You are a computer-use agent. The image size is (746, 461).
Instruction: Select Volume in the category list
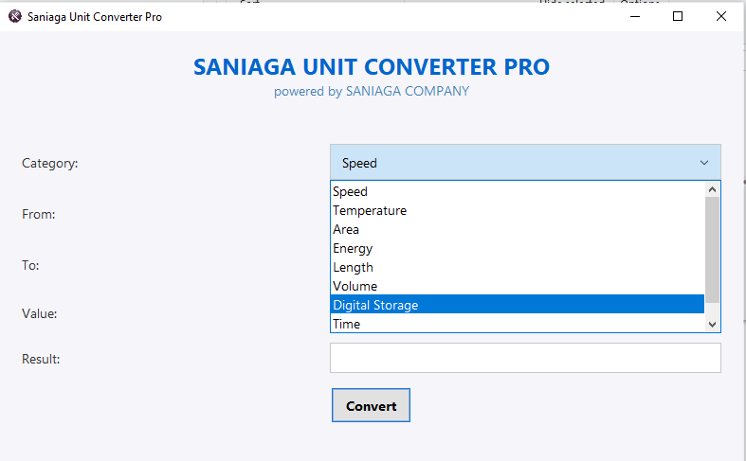pos(518,286)
